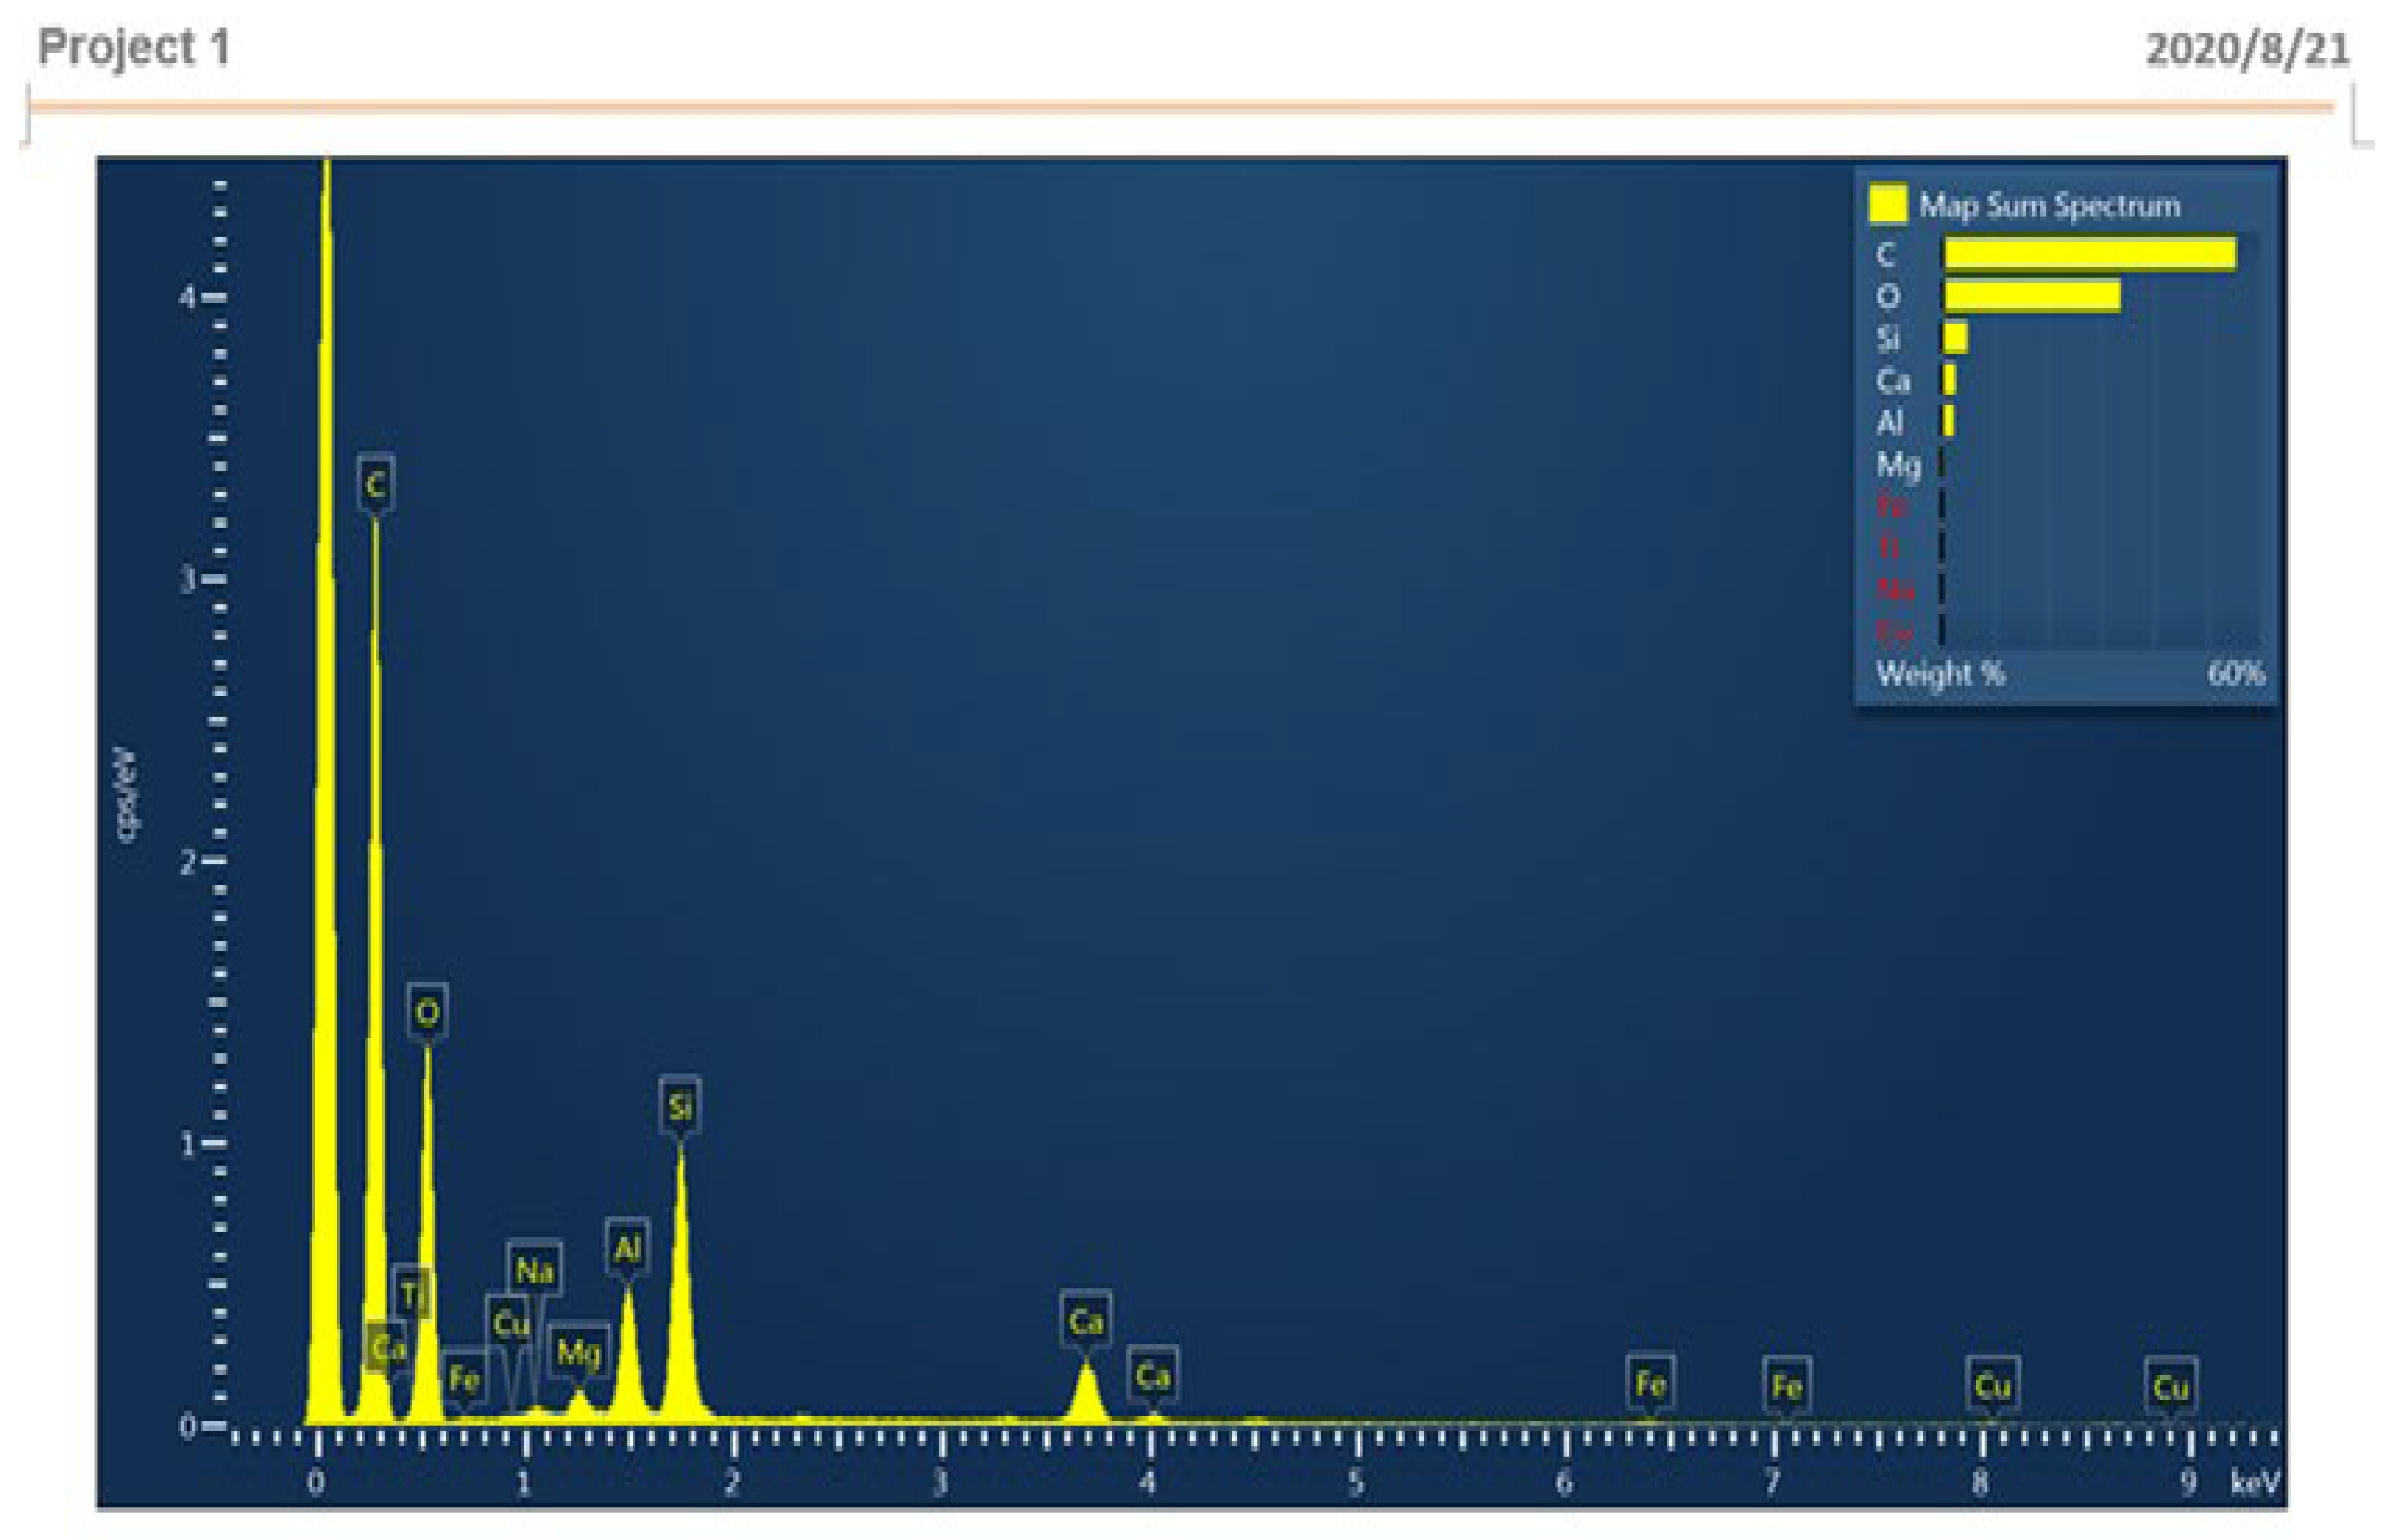Click the C peak label marker
The width and height of the screenshot is (2397, 1540).
[375, 485]
